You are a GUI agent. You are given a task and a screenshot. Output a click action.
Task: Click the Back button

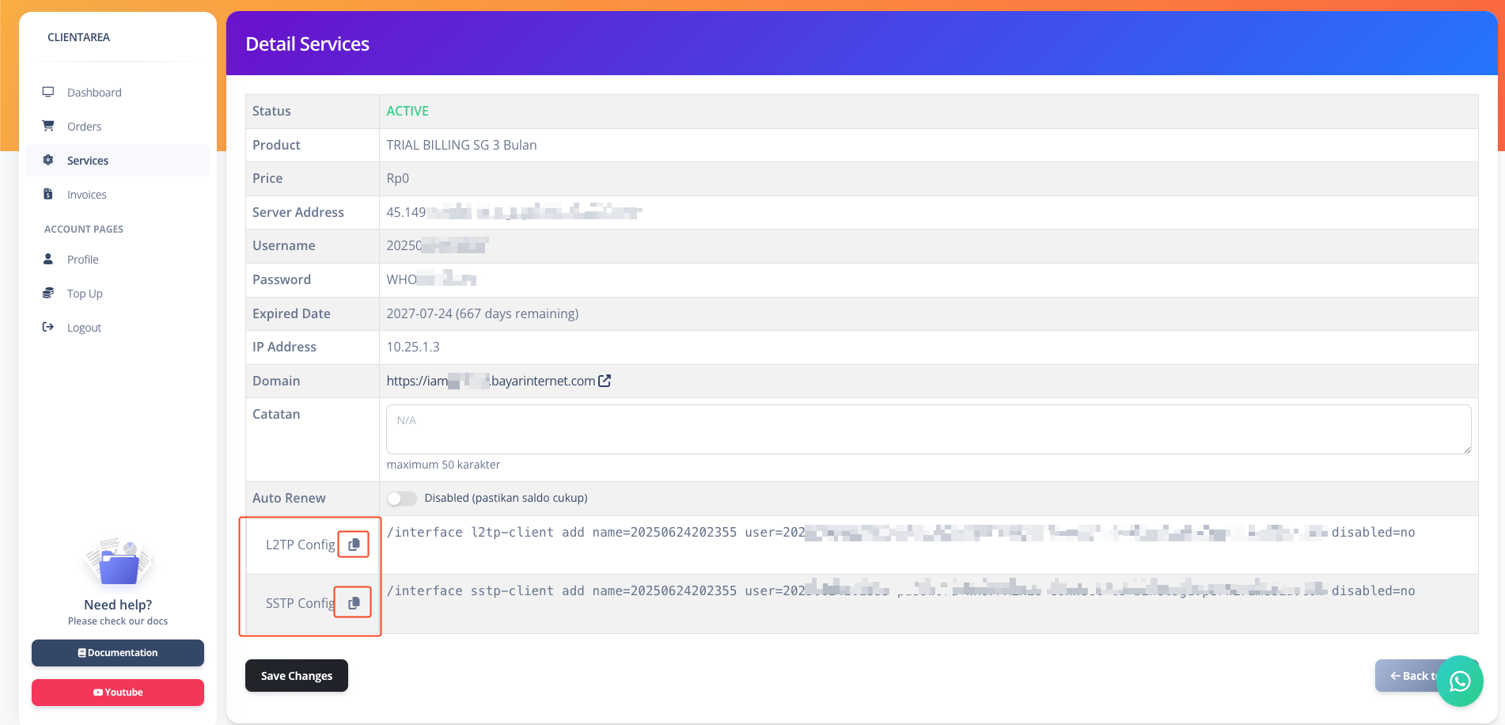[x=1408, y=676]
